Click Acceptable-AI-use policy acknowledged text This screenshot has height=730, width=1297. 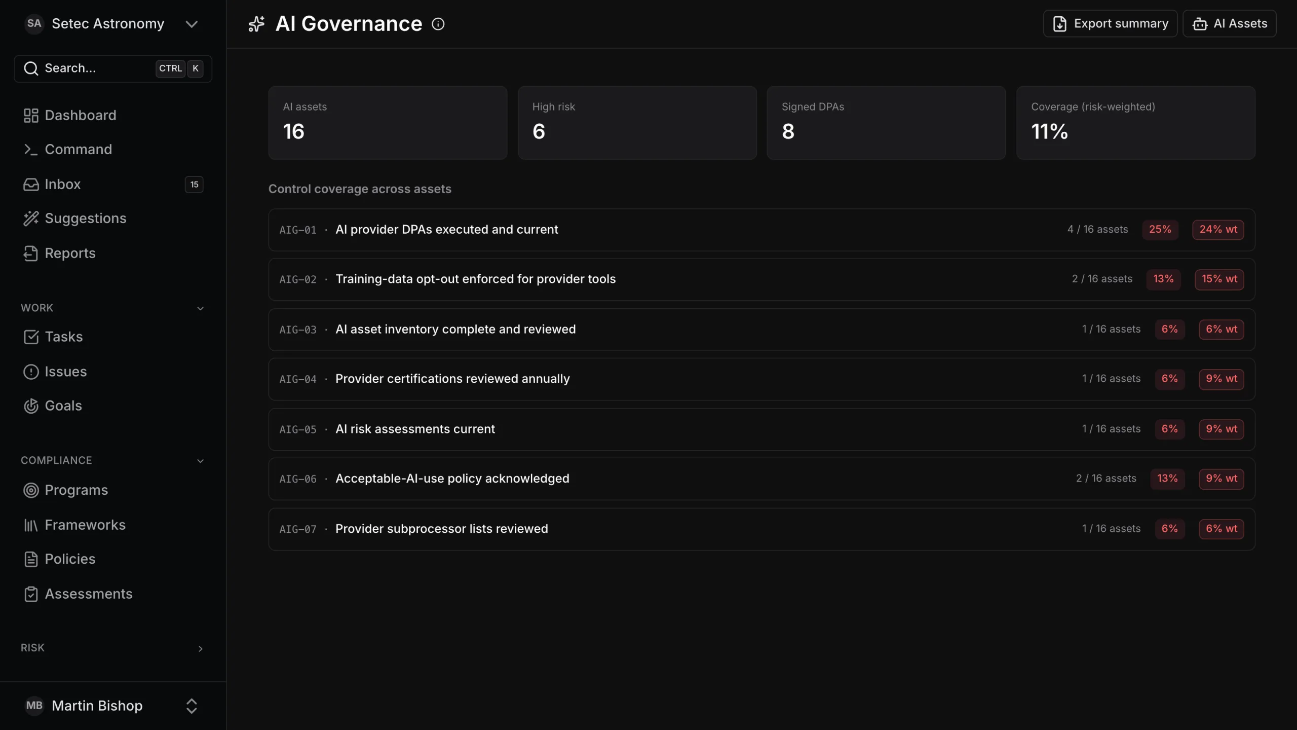452,479
